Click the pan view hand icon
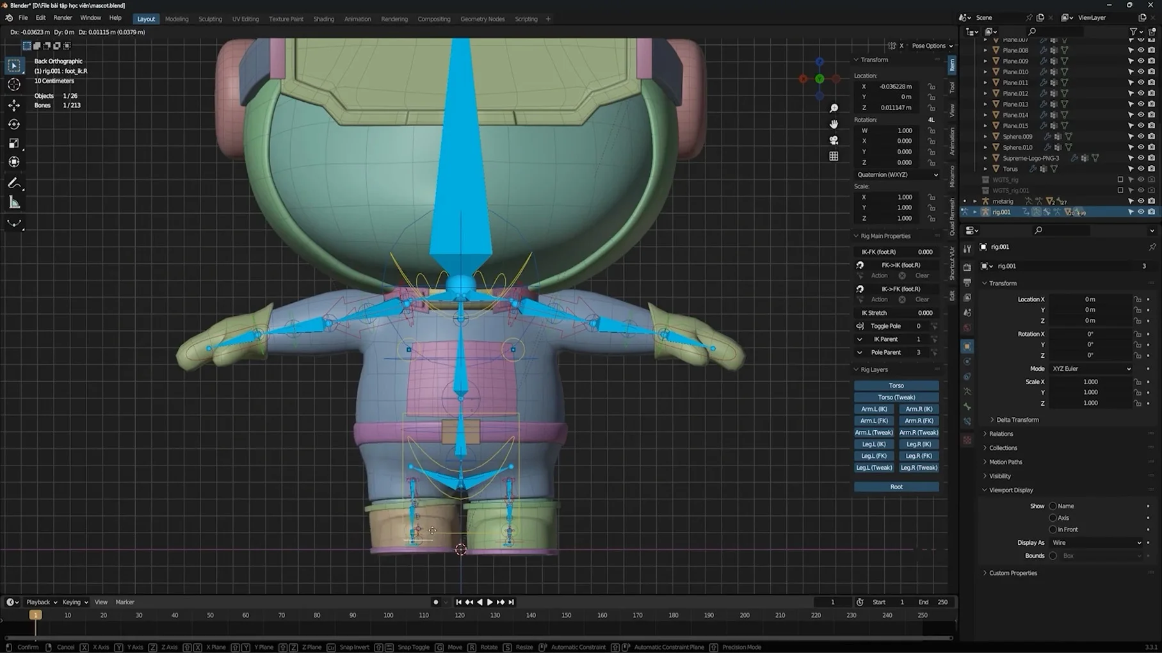This screenshot has width=1162, height=653. coord(834,124)
